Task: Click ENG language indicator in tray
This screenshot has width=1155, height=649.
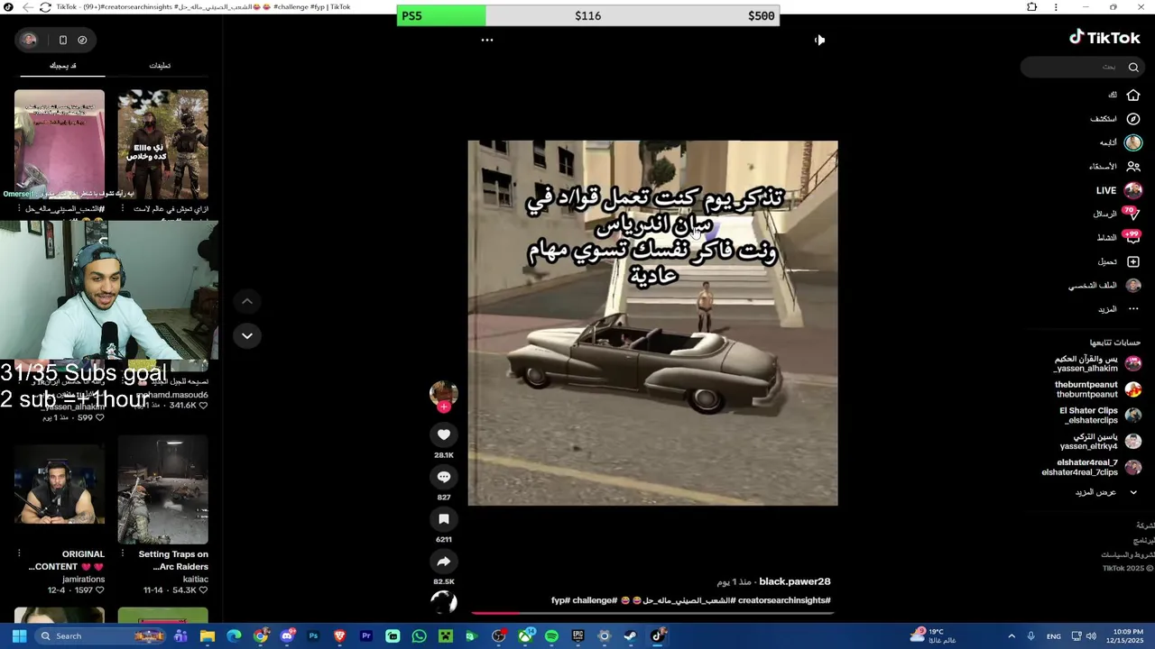Action: point(1053,636)
